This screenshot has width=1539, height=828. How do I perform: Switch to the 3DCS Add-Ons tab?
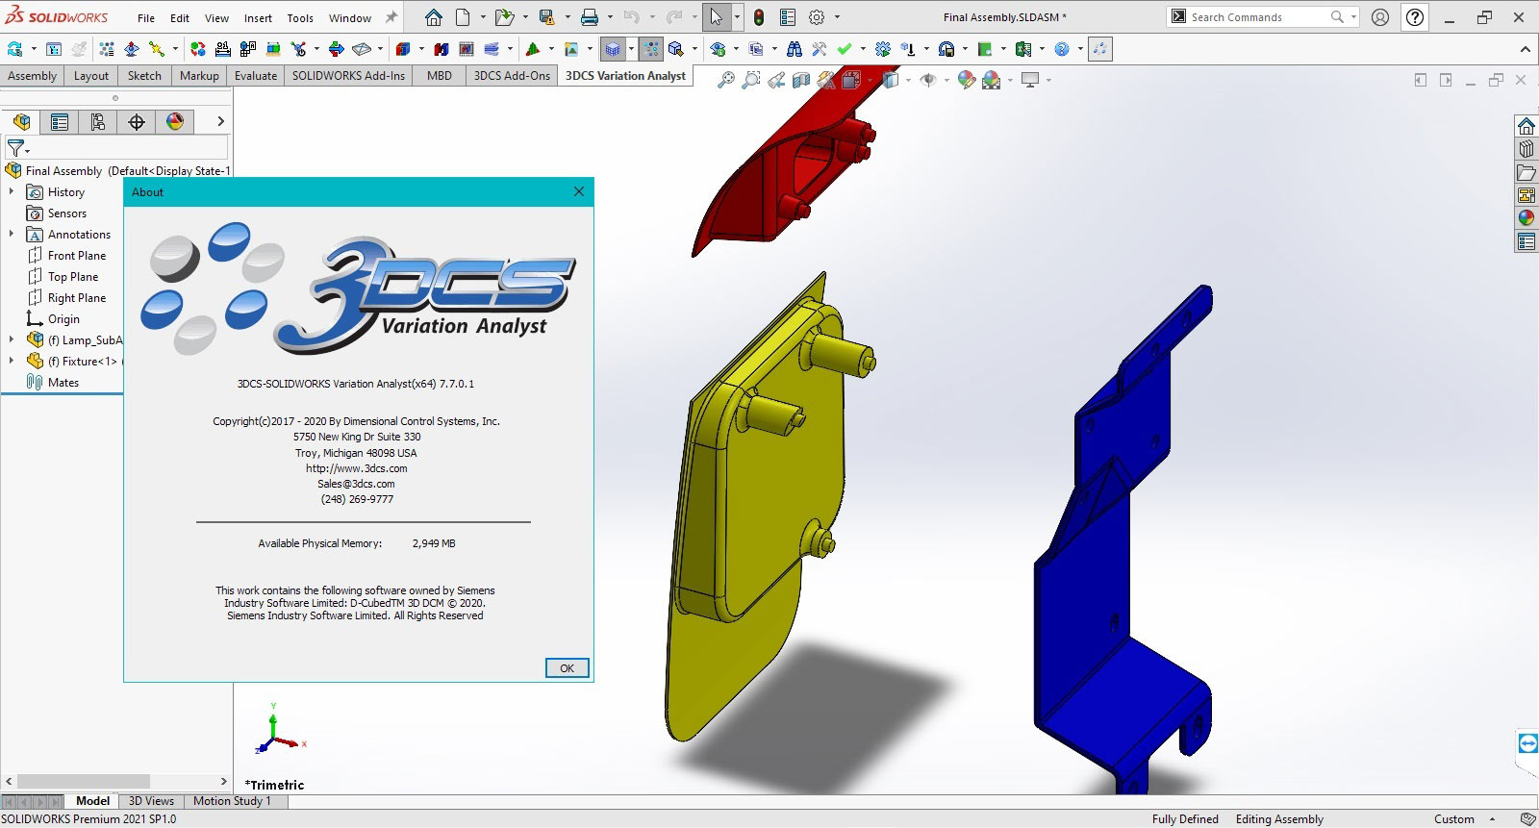click(x=512, y=76)
